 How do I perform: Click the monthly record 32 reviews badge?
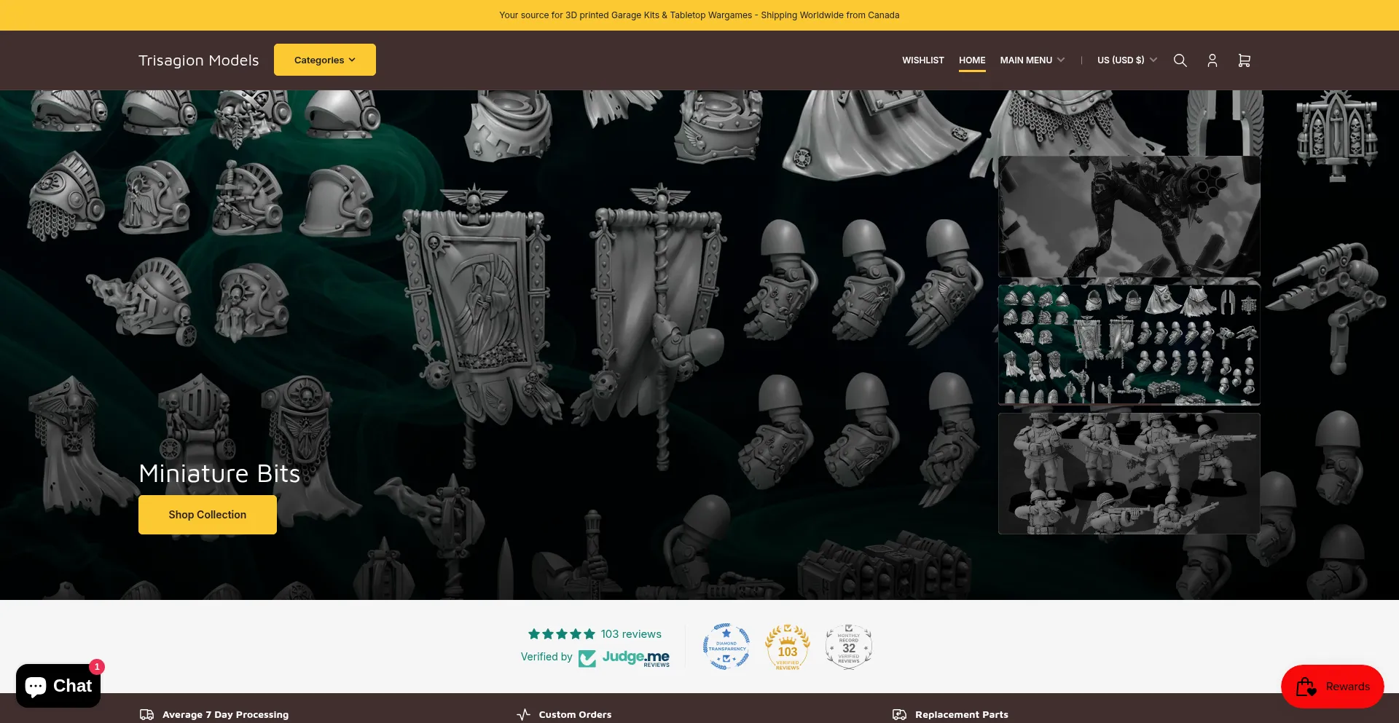click(x=848, y=647)
